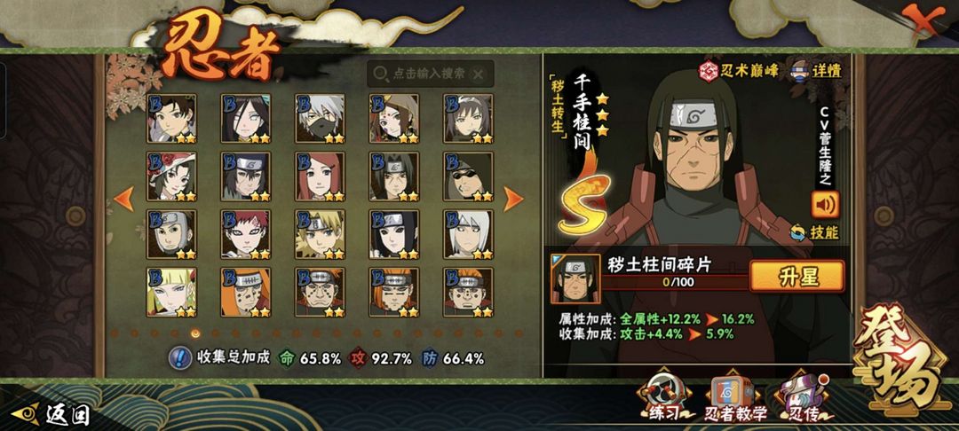Show collection bonus info exclamation icon

point(178,357)
